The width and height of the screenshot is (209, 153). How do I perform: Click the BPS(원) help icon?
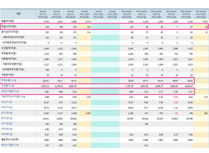(11, 118)
